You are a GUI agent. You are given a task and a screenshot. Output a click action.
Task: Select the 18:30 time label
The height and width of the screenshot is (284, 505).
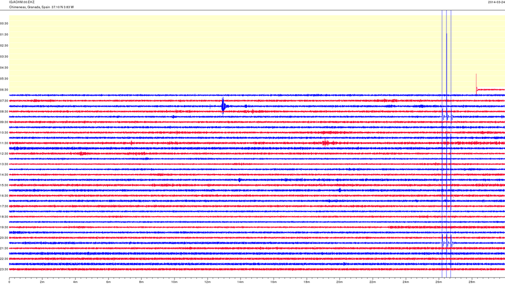click(x=4, y=217)
